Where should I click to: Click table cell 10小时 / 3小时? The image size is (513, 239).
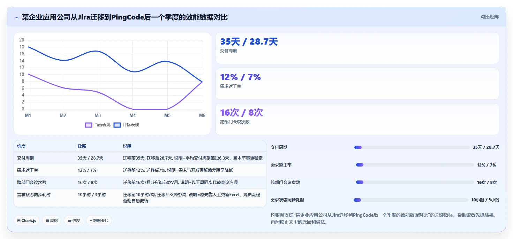pyautogui.click(x=92, y=195)
